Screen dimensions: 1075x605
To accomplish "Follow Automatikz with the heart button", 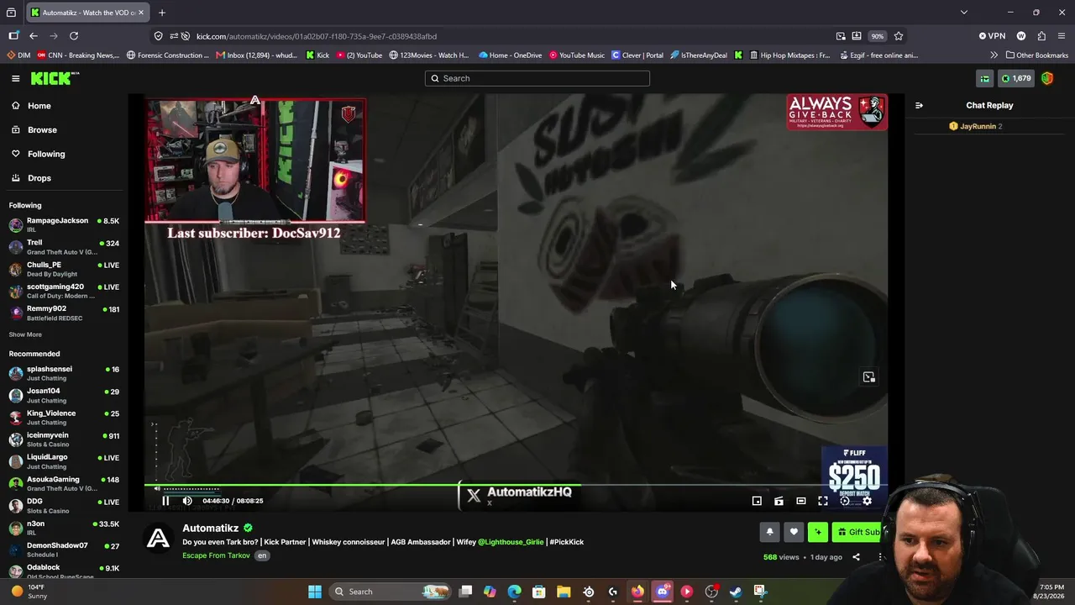I will click(x=794, y=532).
